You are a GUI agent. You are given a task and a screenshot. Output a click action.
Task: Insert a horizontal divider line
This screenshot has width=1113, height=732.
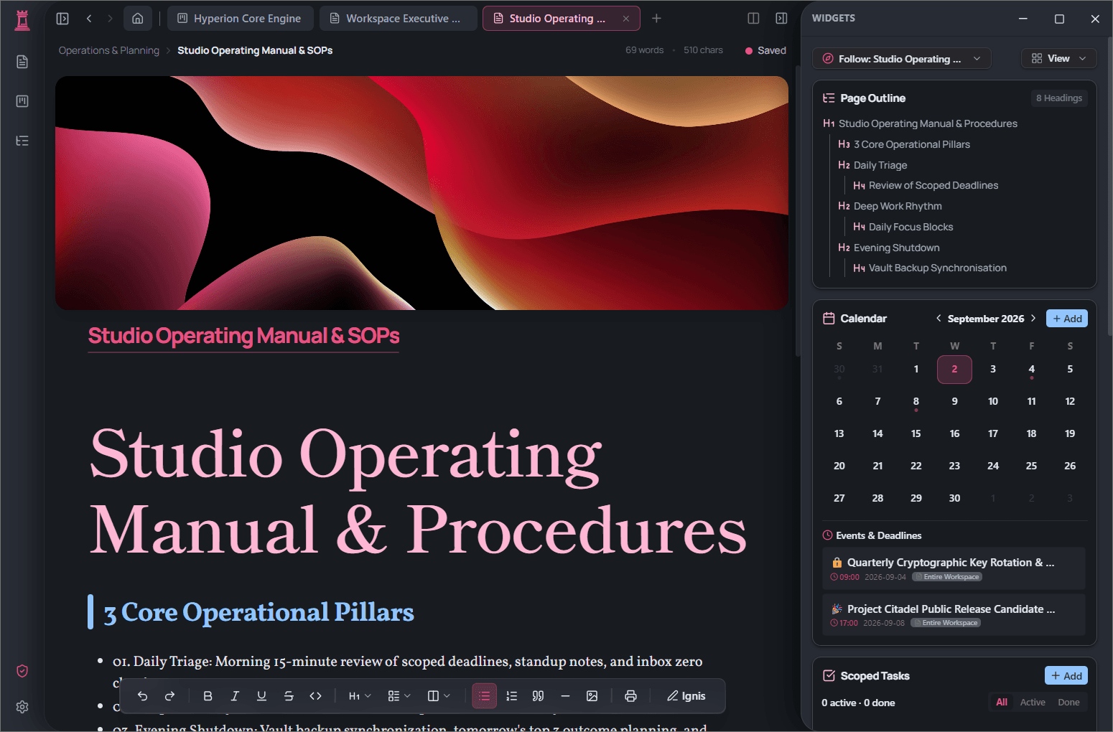[565, 696]
